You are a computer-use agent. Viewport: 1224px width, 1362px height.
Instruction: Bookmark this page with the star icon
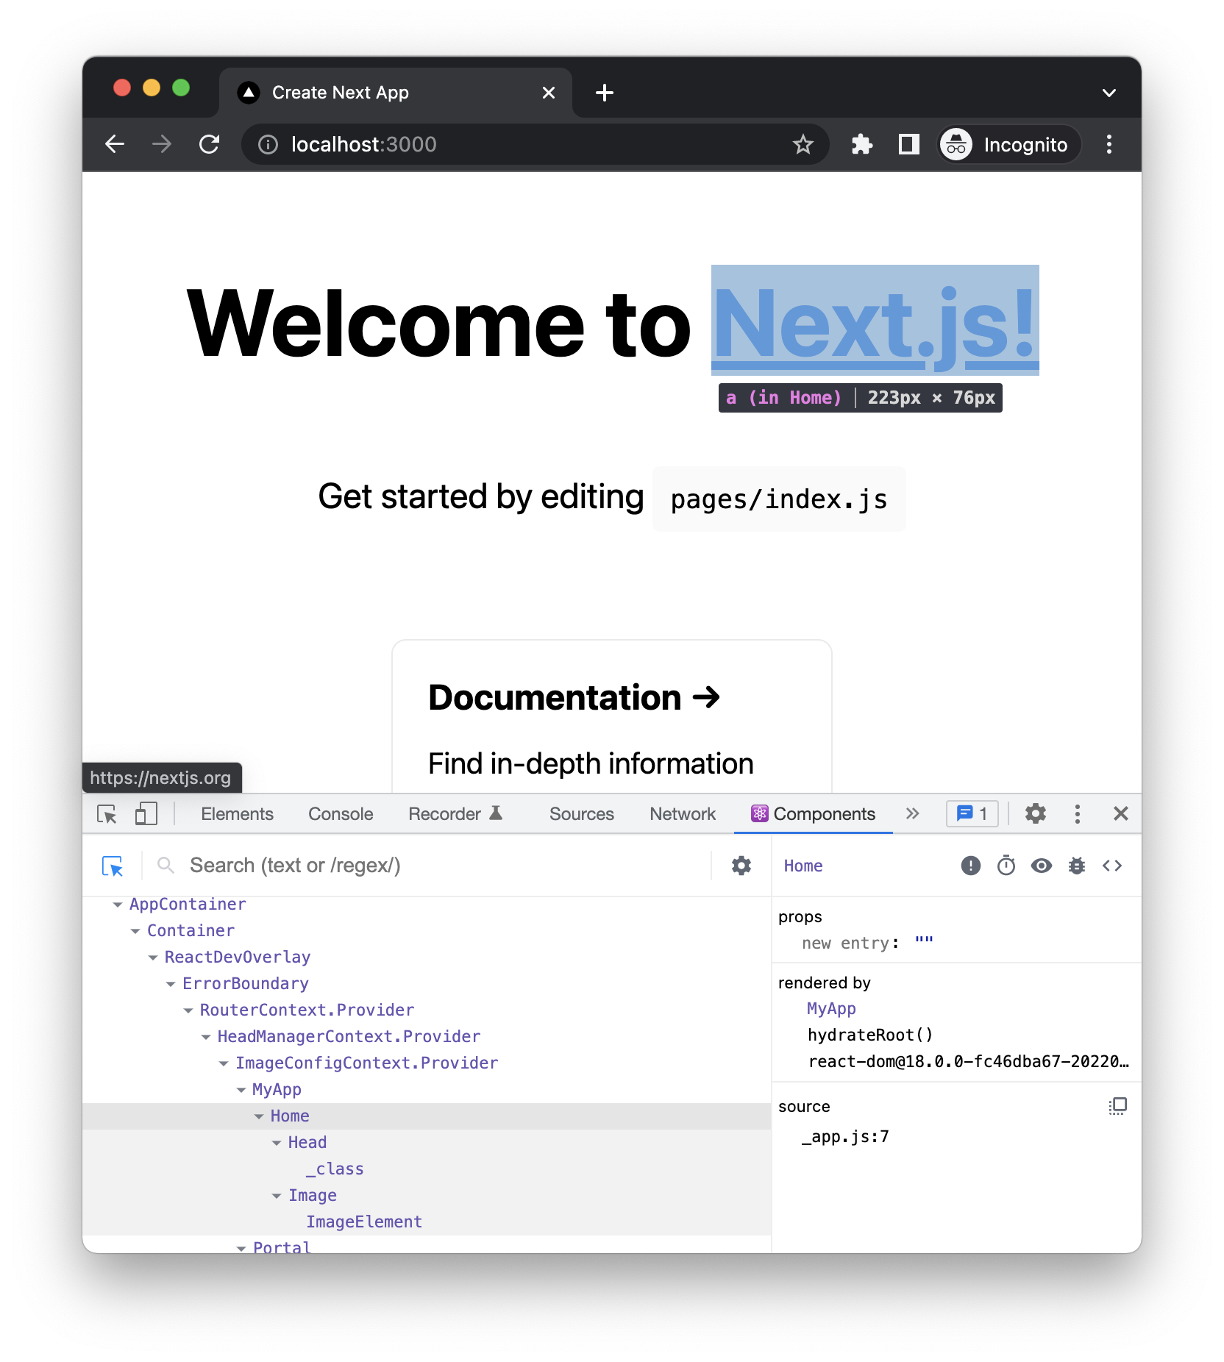803,144
